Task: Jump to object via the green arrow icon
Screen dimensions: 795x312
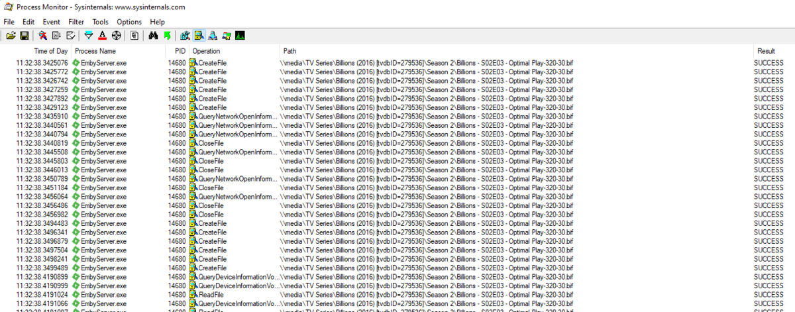Action: 167,35
